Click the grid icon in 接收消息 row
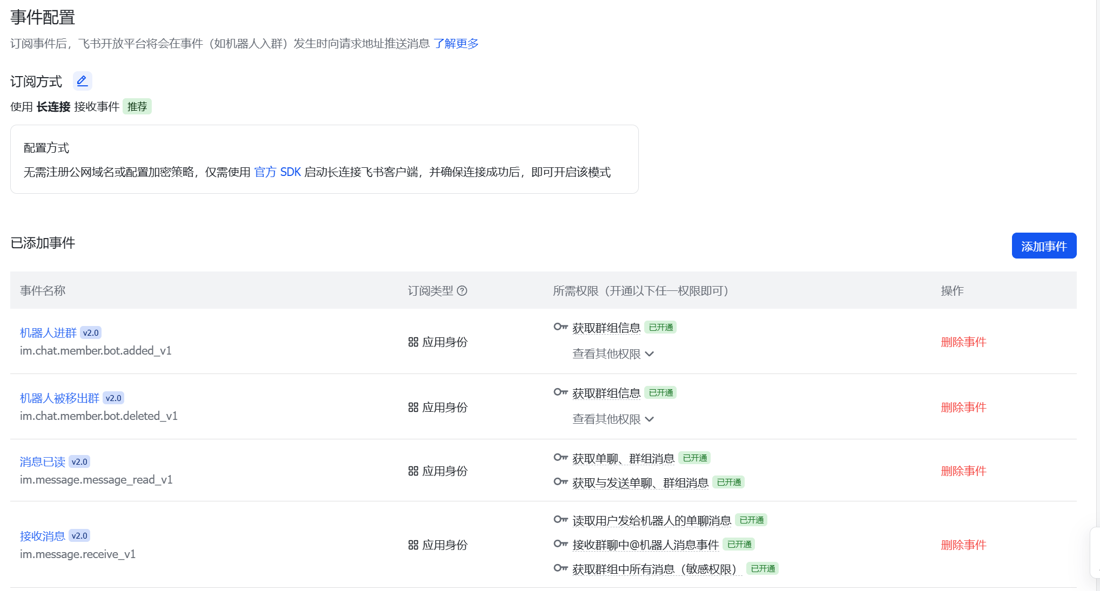The width and height of the screenshot is (1100, 591). [x=413, y=545]
